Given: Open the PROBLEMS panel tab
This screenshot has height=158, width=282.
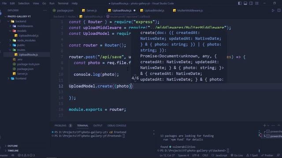Looking at the screenshot, I should [60, 126].
